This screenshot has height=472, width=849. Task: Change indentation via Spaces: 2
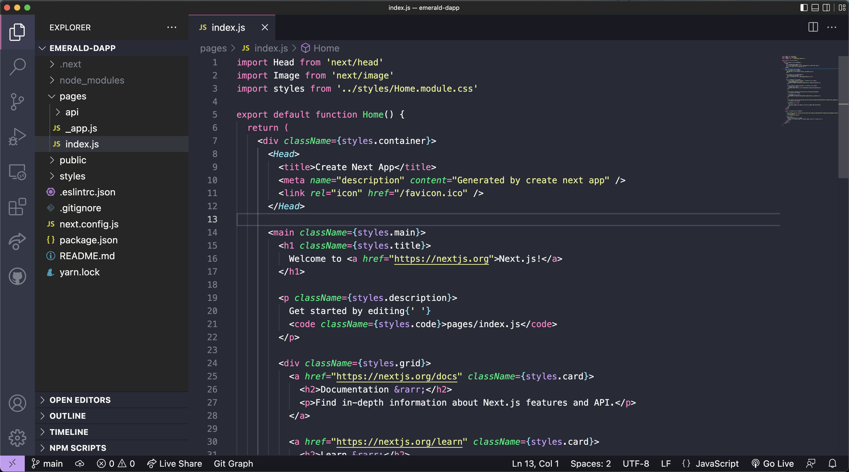[x=591, y=463]
